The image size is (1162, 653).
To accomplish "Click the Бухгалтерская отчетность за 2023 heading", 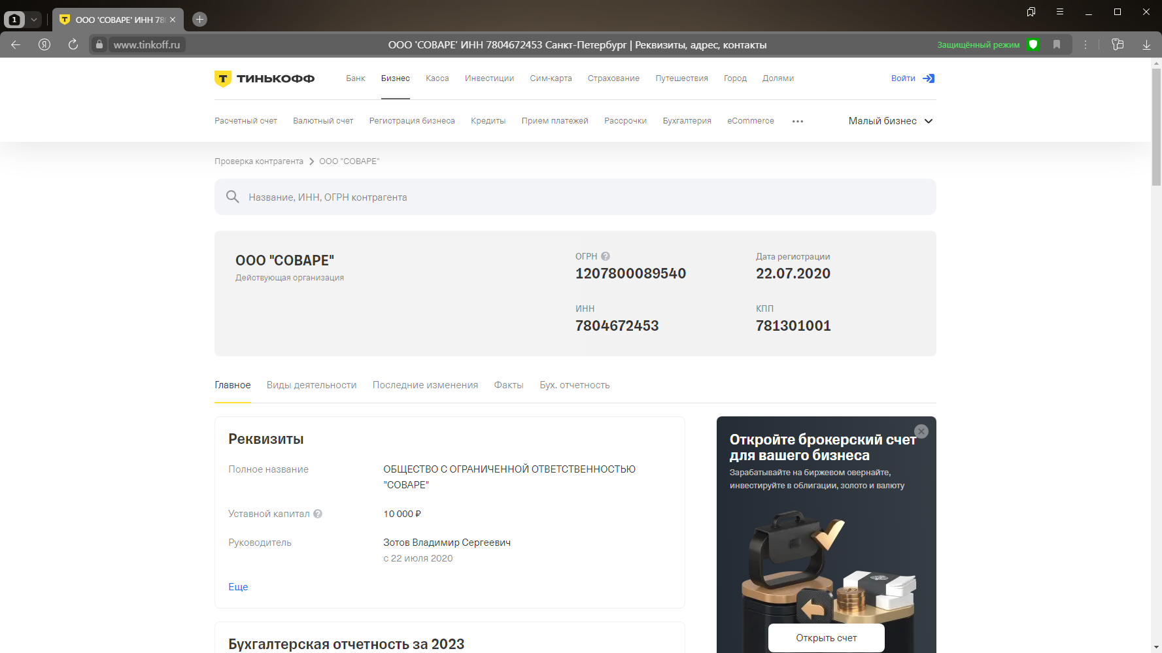I will (347, 644).
